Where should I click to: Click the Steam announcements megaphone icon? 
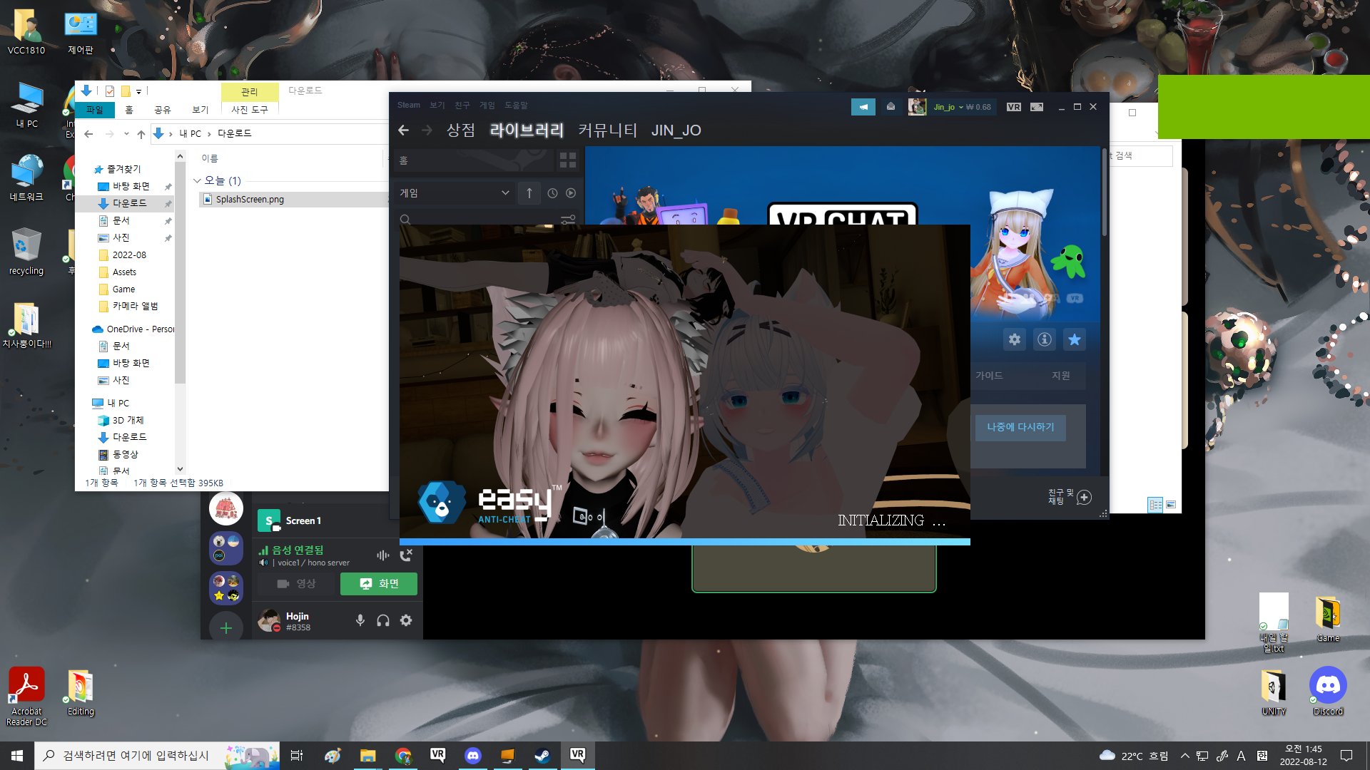pyautogui.click(x=863, y=107)
